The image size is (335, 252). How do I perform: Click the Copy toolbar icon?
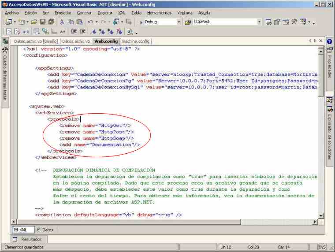click(71, 22)
